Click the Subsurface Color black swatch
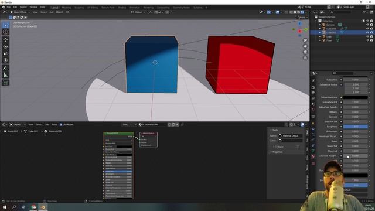The height and width of the screenshot is (211, 375). [x=356, y=97]
